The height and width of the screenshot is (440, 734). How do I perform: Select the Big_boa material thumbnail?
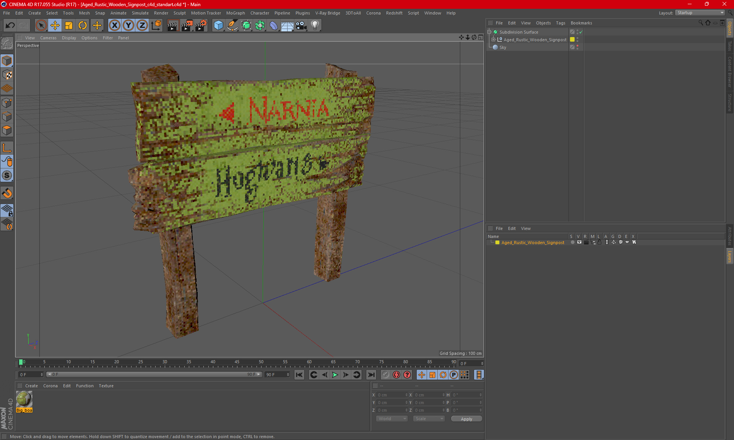[x=24, y=400]
